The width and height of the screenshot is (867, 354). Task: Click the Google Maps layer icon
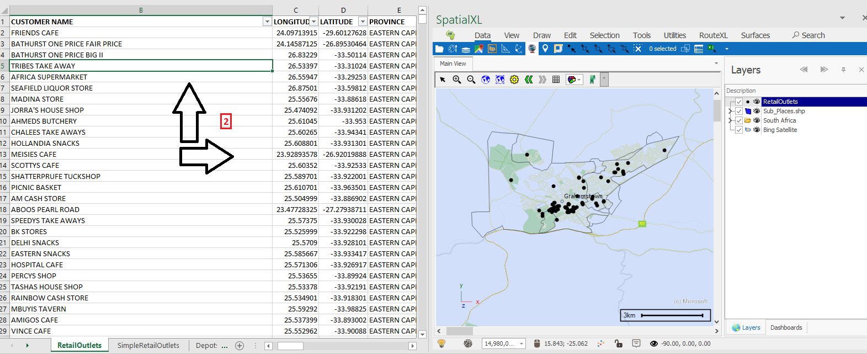[478, 49]
